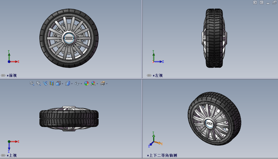Click the *上下二等角轴测 viewport label

pyautogui.click(x=162, y=156)
